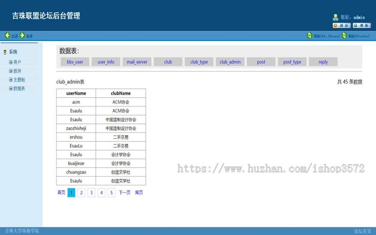Click the 论坛首页 footer link
Viewport: 376px width, 235px height.
click(x=363, y=231)
